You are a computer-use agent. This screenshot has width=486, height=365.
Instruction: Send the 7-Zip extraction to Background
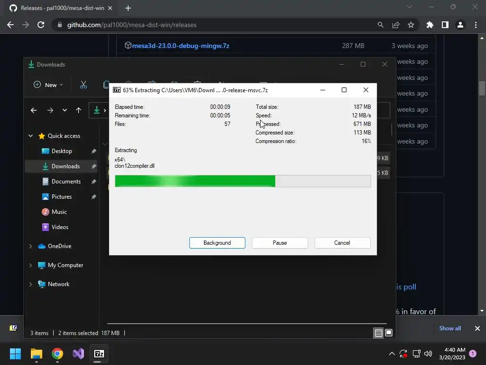tap(217, 243)
